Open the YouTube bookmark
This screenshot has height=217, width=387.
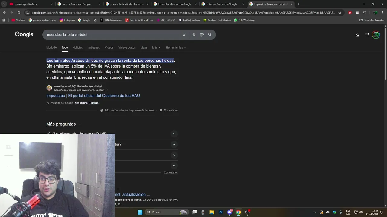coord(18,20)
